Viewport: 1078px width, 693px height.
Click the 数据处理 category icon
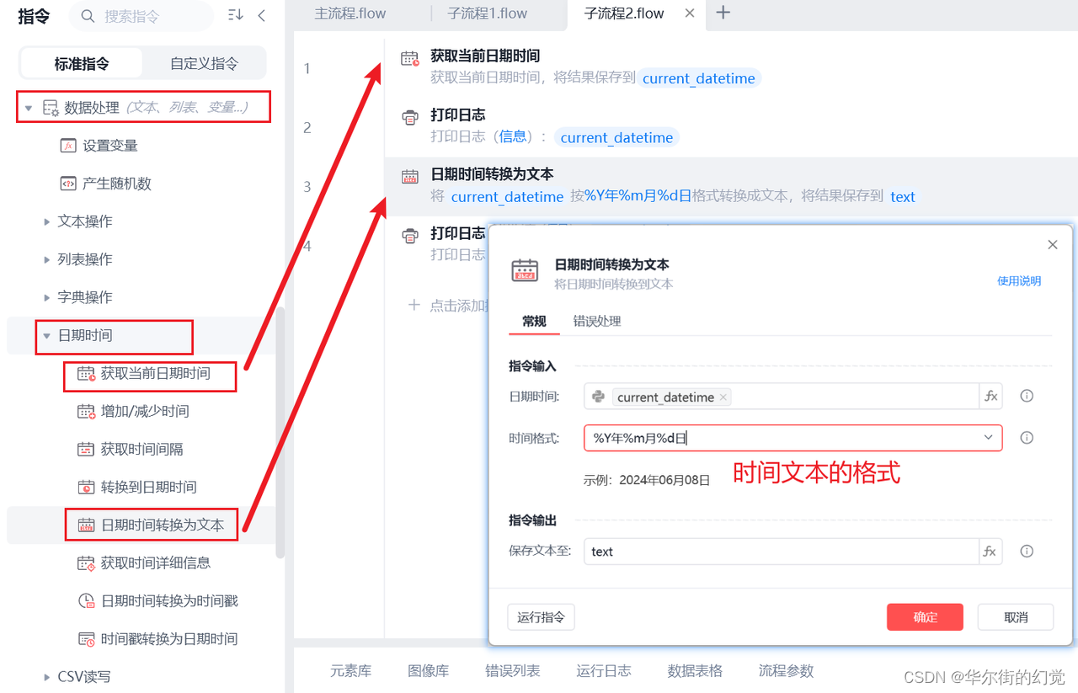click(51, 108)
